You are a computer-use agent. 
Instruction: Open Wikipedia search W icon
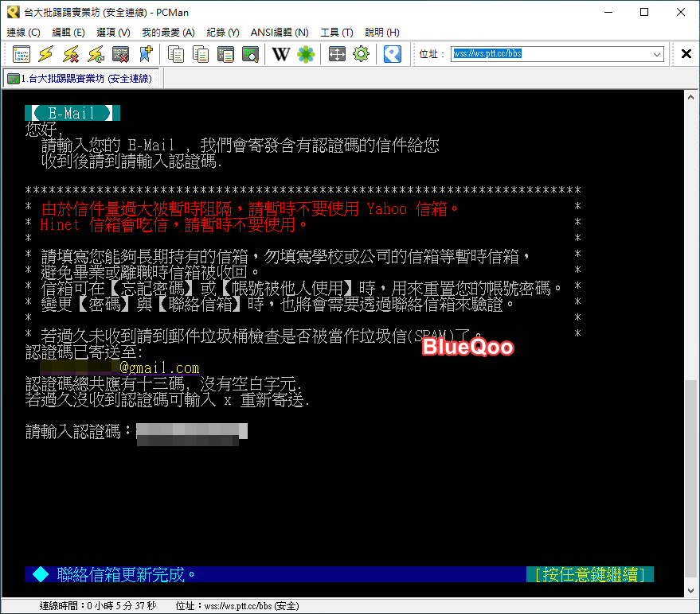tap(280, 54)
